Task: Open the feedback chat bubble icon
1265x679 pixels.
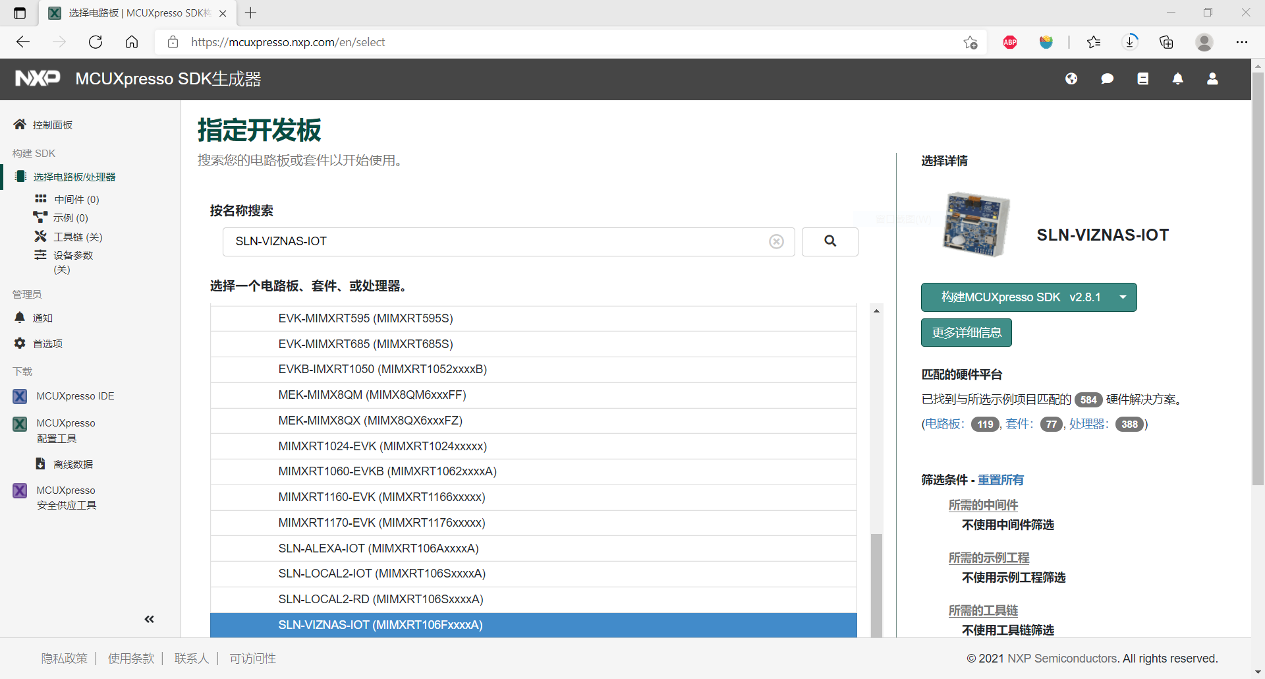Action: [x=1107, y=79]
